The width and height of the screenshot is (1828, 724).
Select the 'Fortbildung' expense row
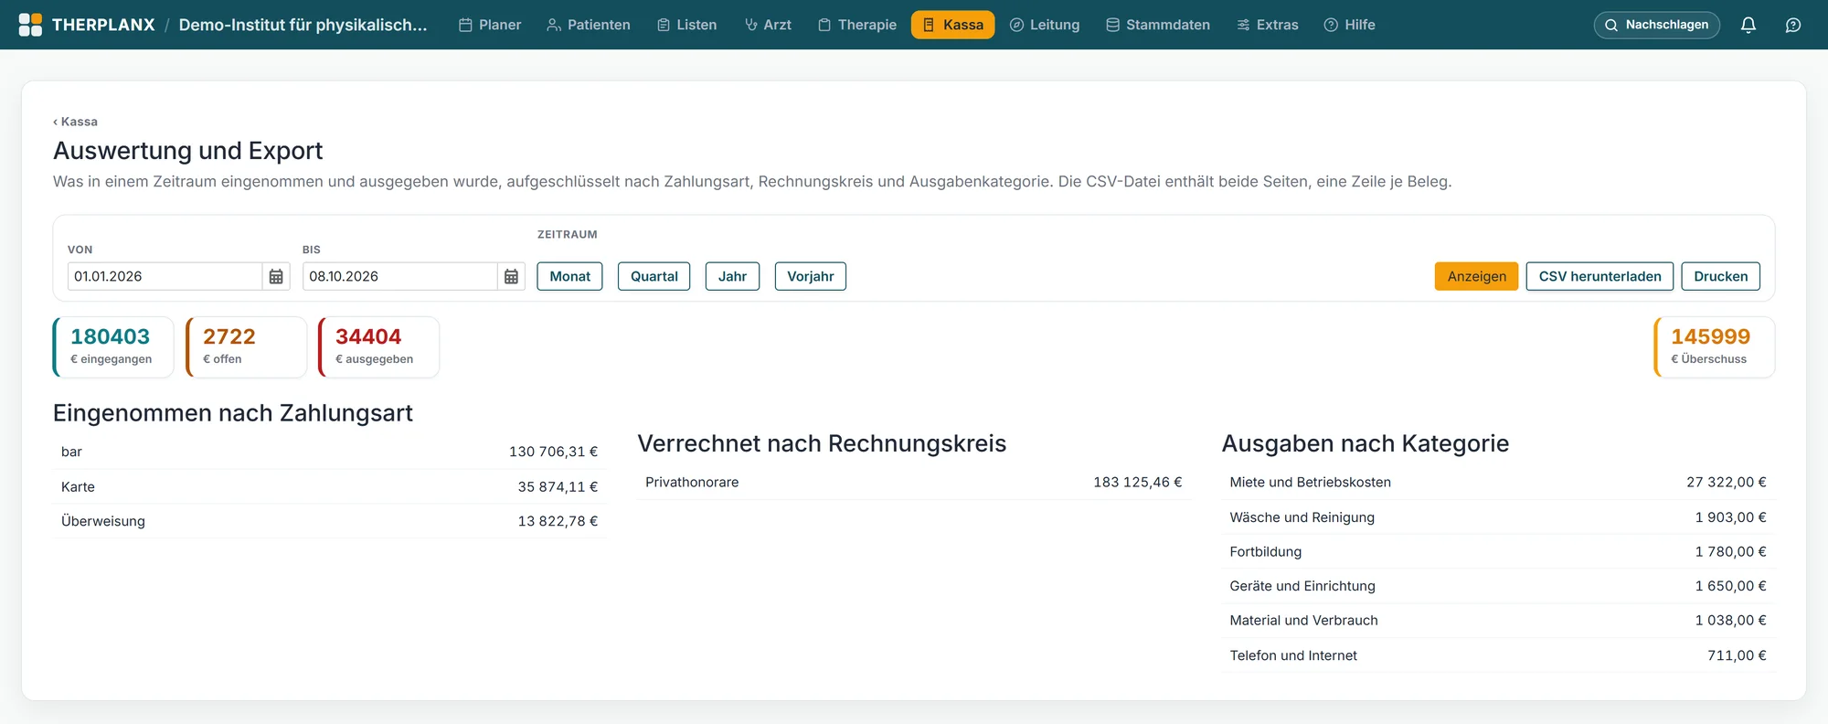1498,551
